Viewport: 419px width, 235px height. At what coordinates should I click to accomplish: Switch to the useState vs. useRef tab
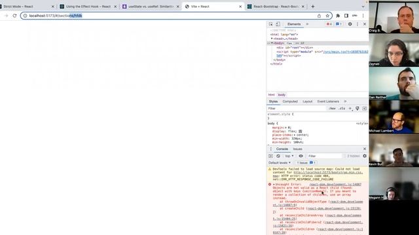click(151, 7)
